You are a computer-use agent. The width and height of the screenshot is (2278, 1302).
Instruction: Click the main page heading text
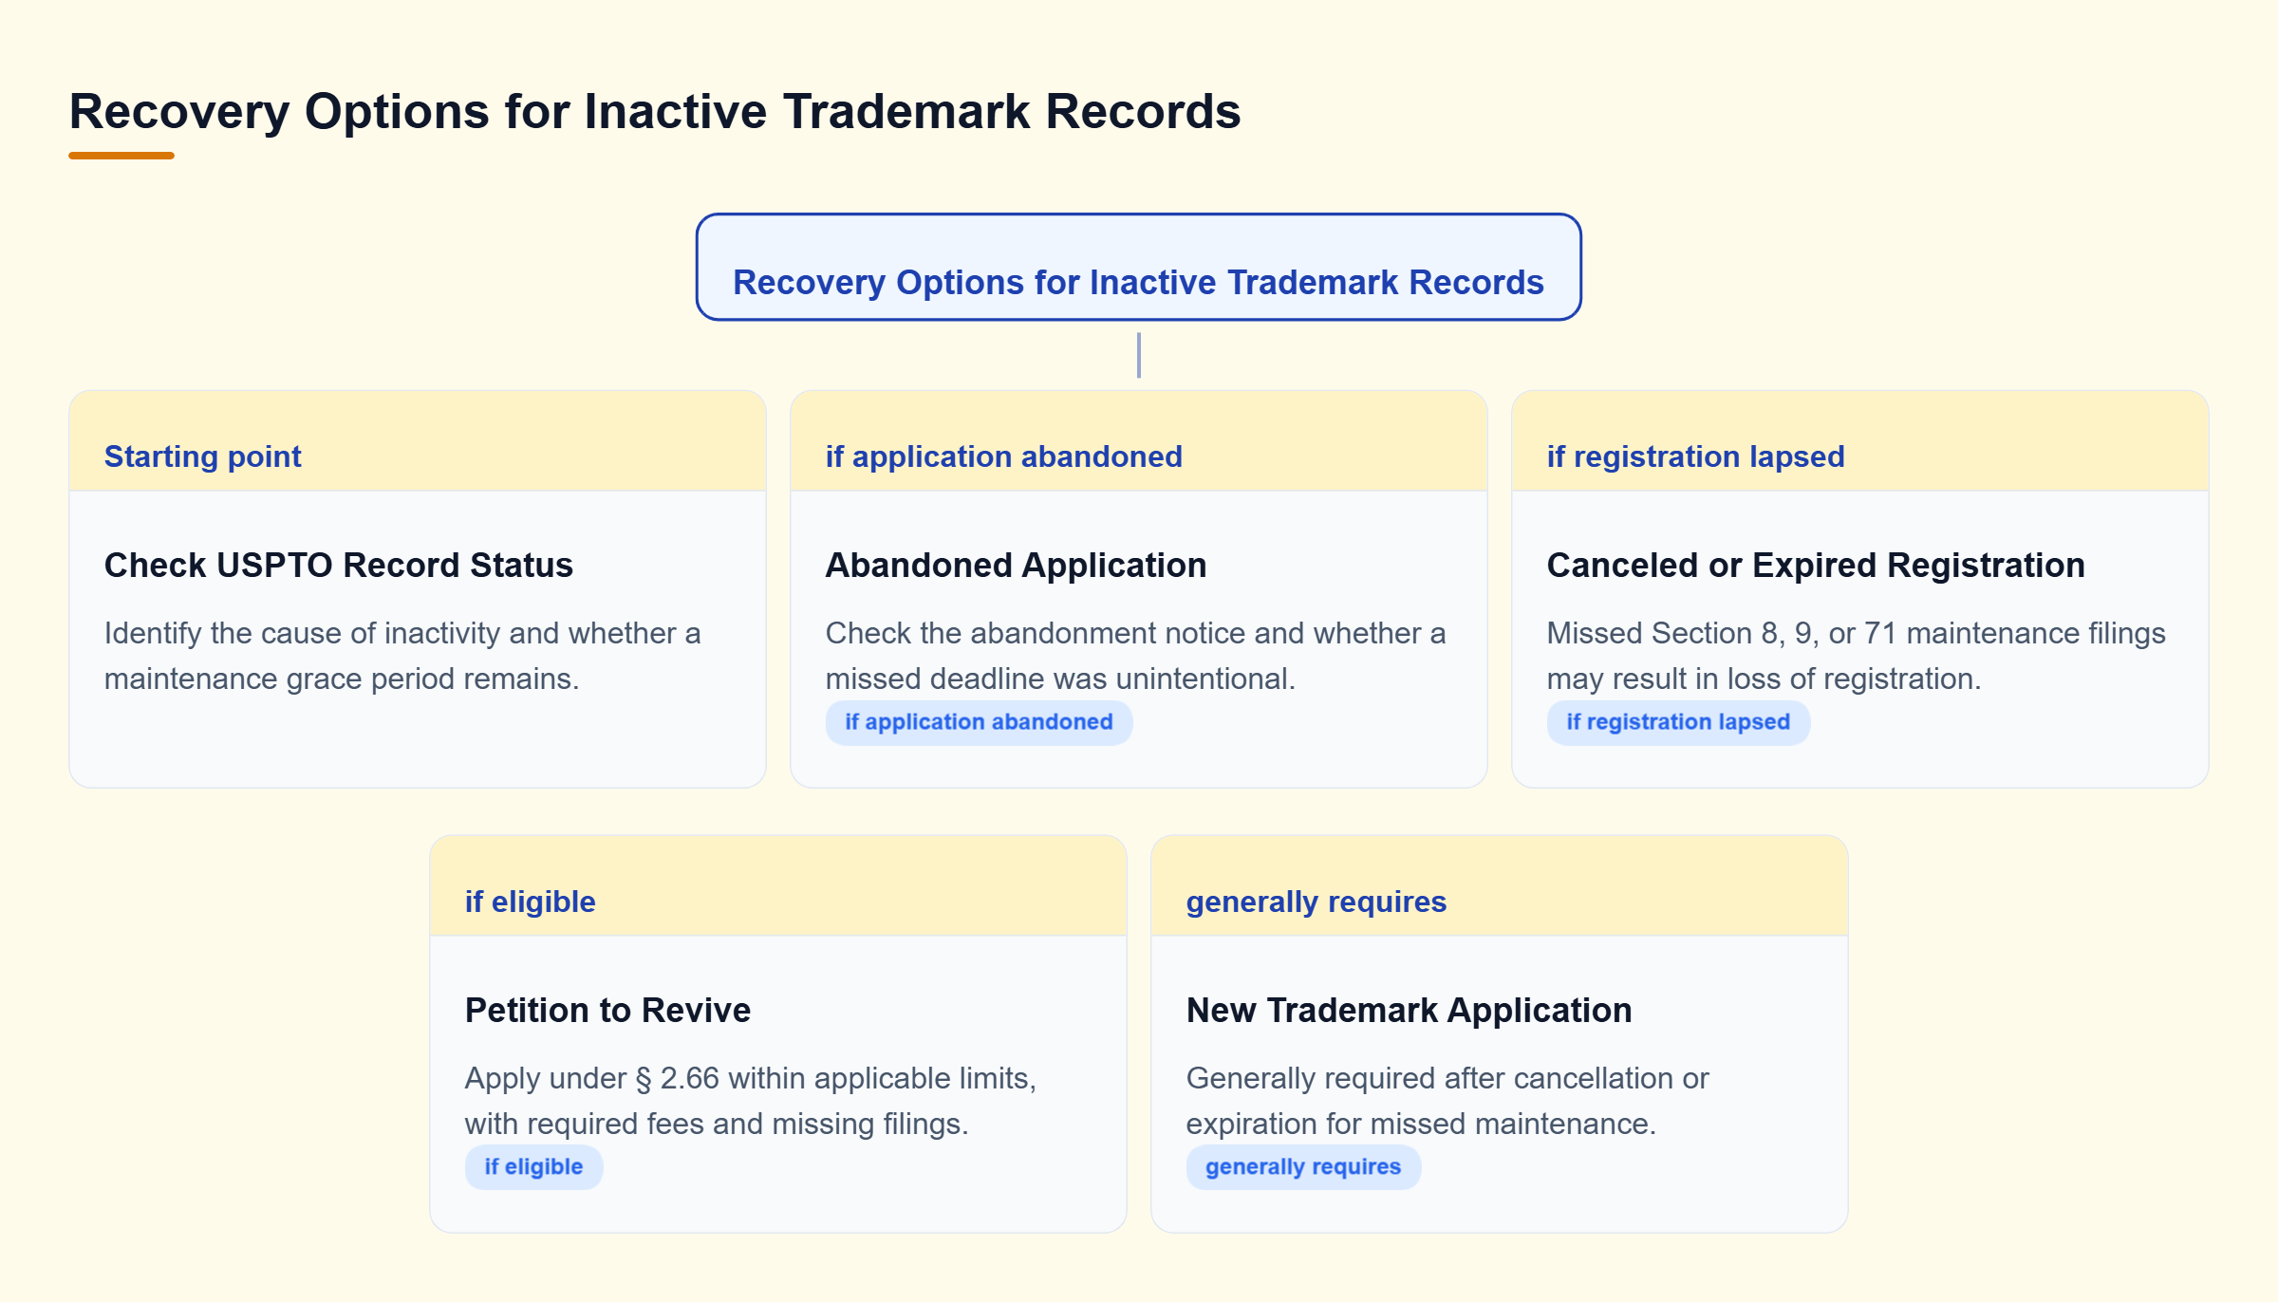coord(655,112)
